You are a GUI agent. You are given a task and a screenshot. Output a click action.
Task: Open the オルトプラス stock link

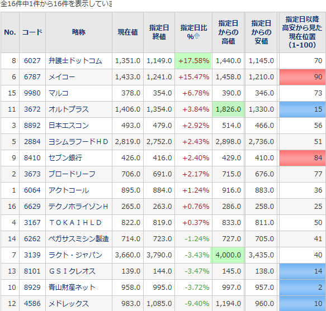tap(69, 109)
